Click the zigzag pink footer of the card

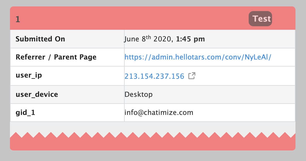coord(153,141)
